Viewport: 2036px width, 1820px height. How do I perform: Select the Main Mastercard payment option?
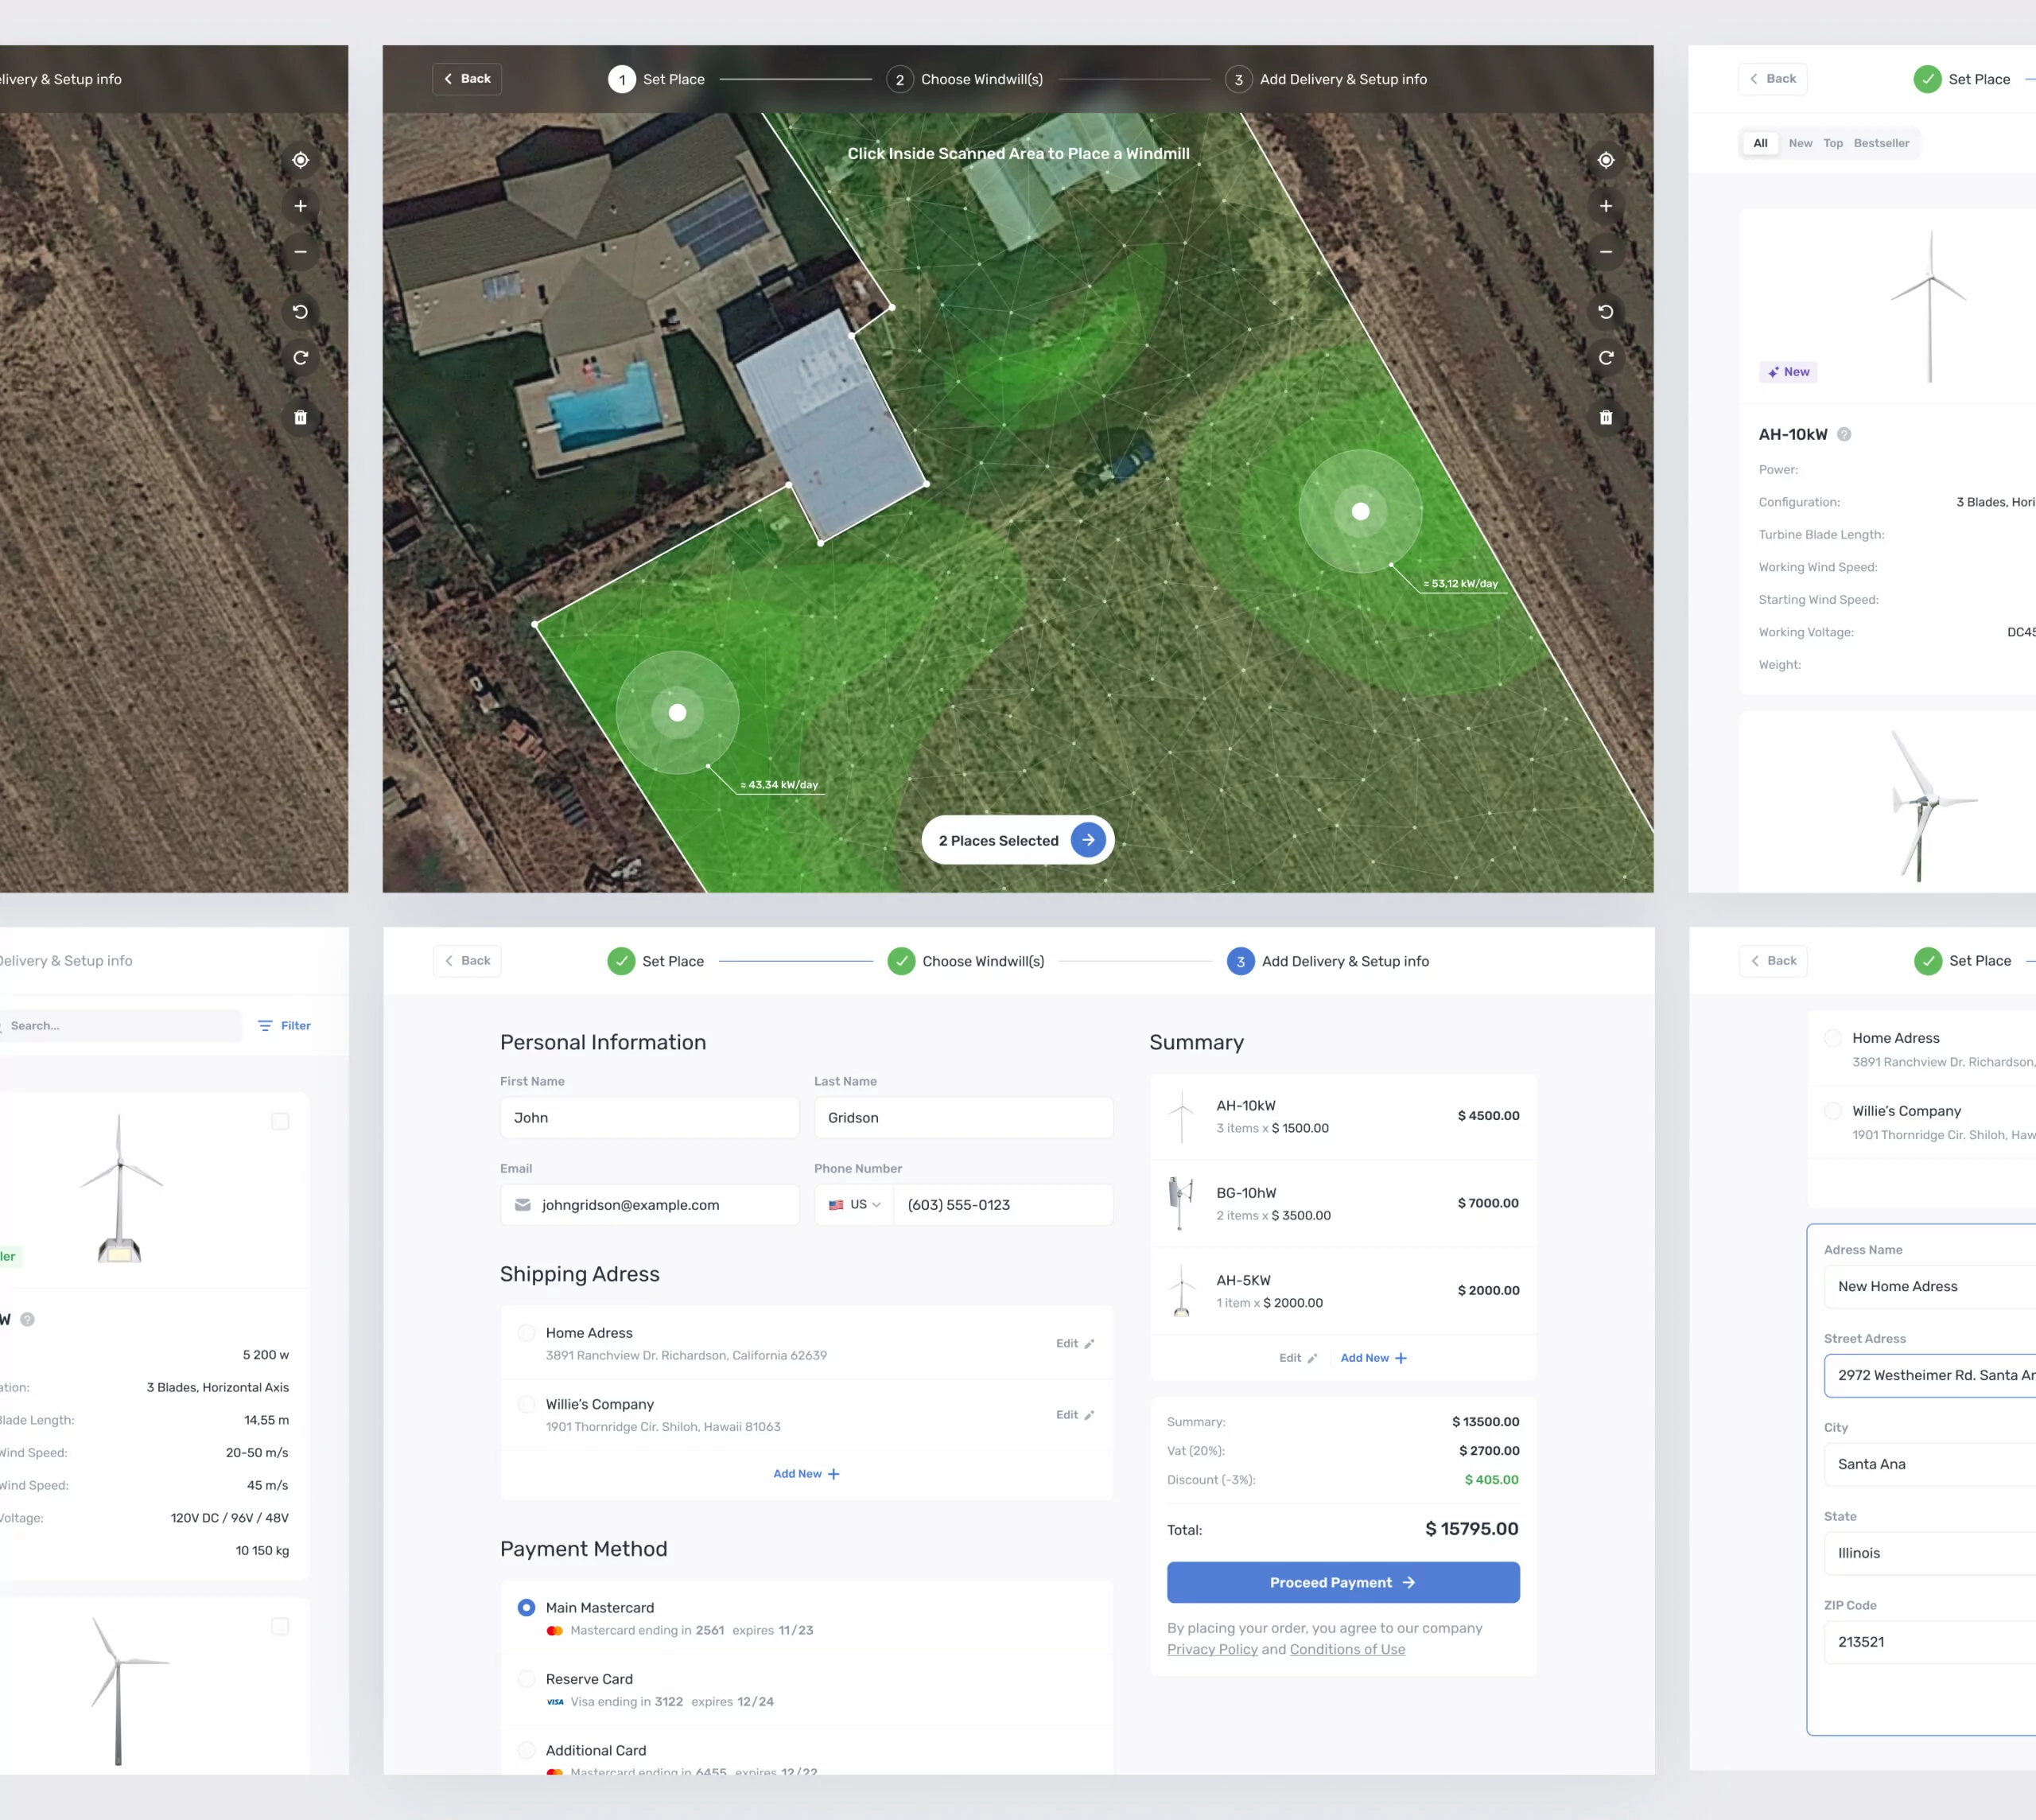(x=526, y=1607)
